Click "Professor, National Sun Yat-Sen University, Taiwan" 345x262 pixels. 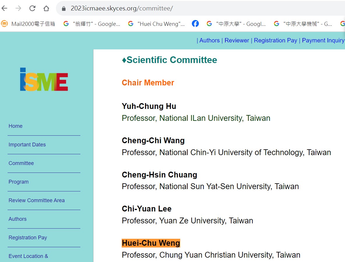tap(210, 186)
